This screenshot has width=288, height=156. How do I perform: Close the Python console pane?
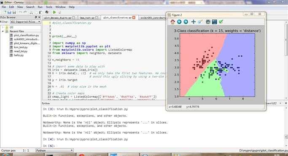[286, 103]
